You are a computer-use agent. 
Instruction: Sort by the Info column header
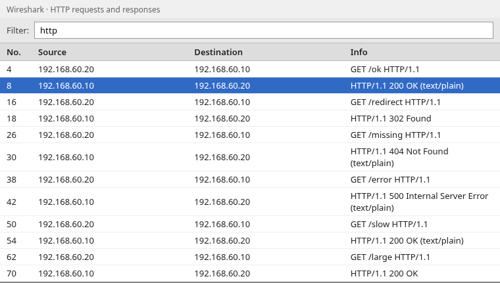pos(359,53)
